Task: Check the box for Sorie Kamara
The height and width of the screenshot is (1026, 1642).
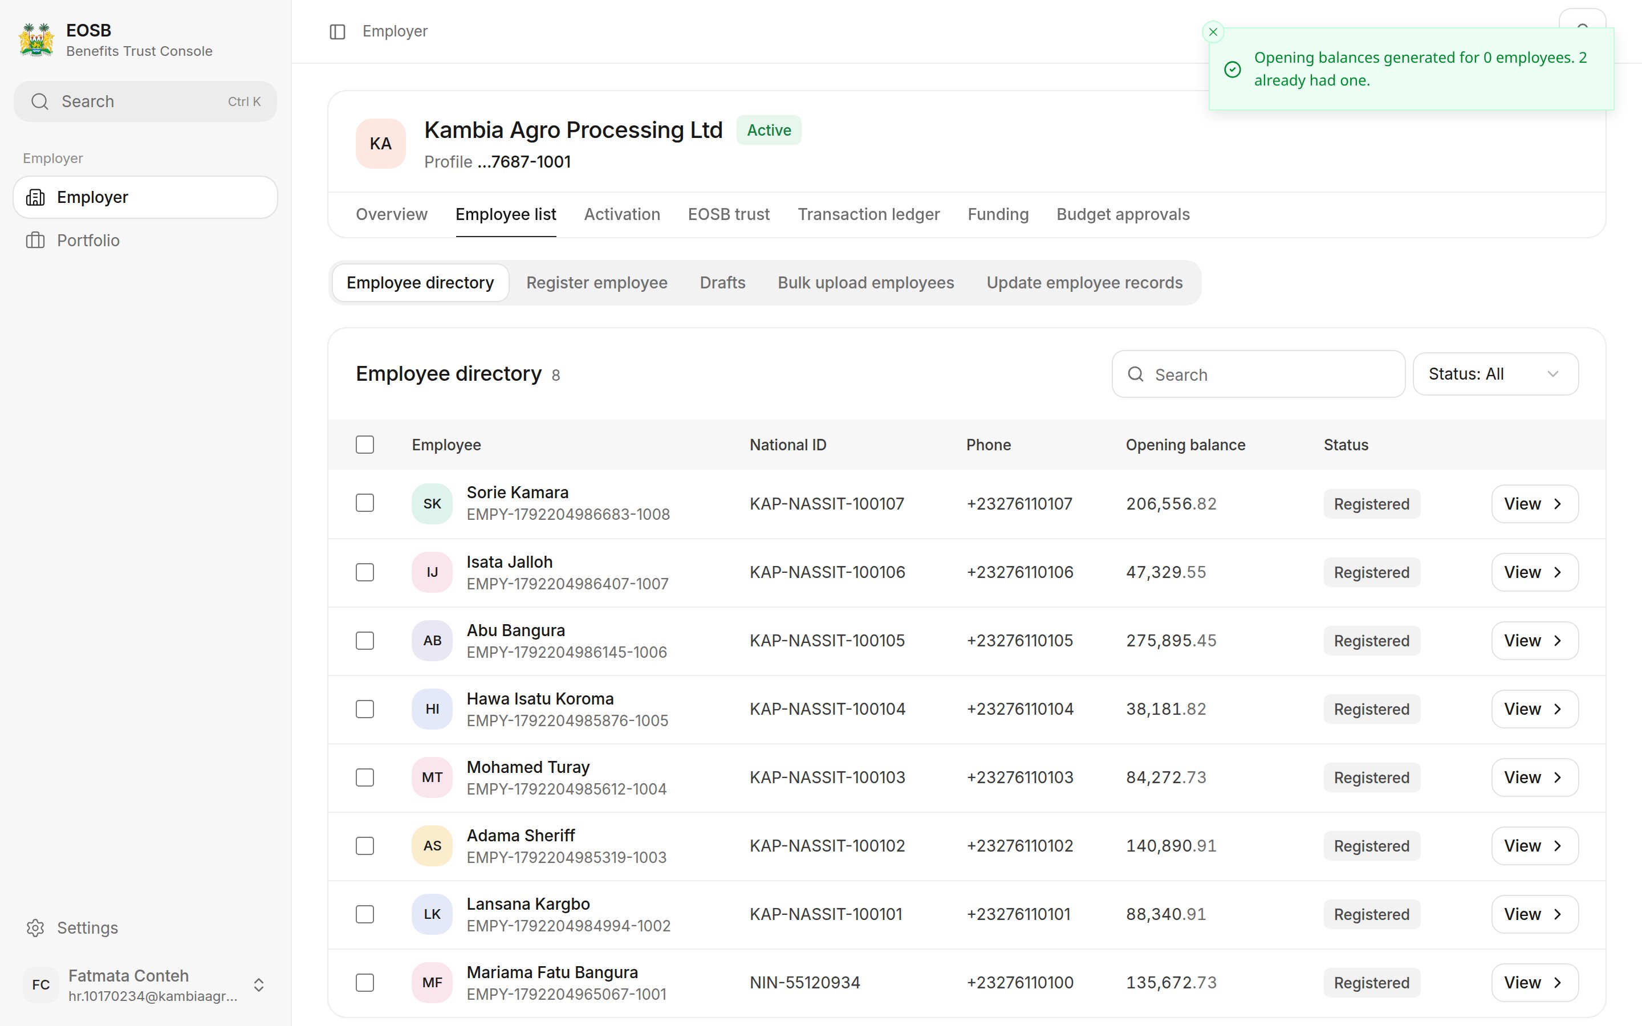Action: (x=365, y=503)
